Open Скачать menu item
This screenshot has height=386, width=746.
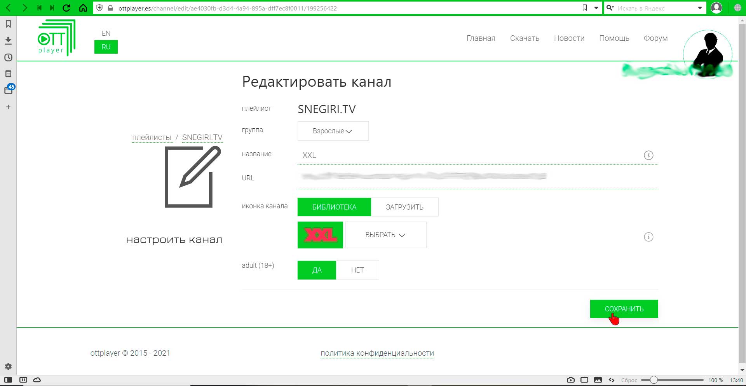point(525,38)
